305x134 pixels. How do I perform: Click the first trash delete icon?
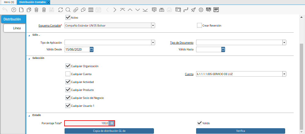(x=36, y=10)
